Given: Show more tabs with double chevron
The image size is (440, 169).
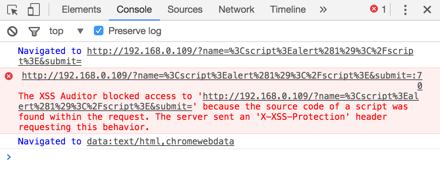Looking at the screenshot, I should (x=323, y=10).
